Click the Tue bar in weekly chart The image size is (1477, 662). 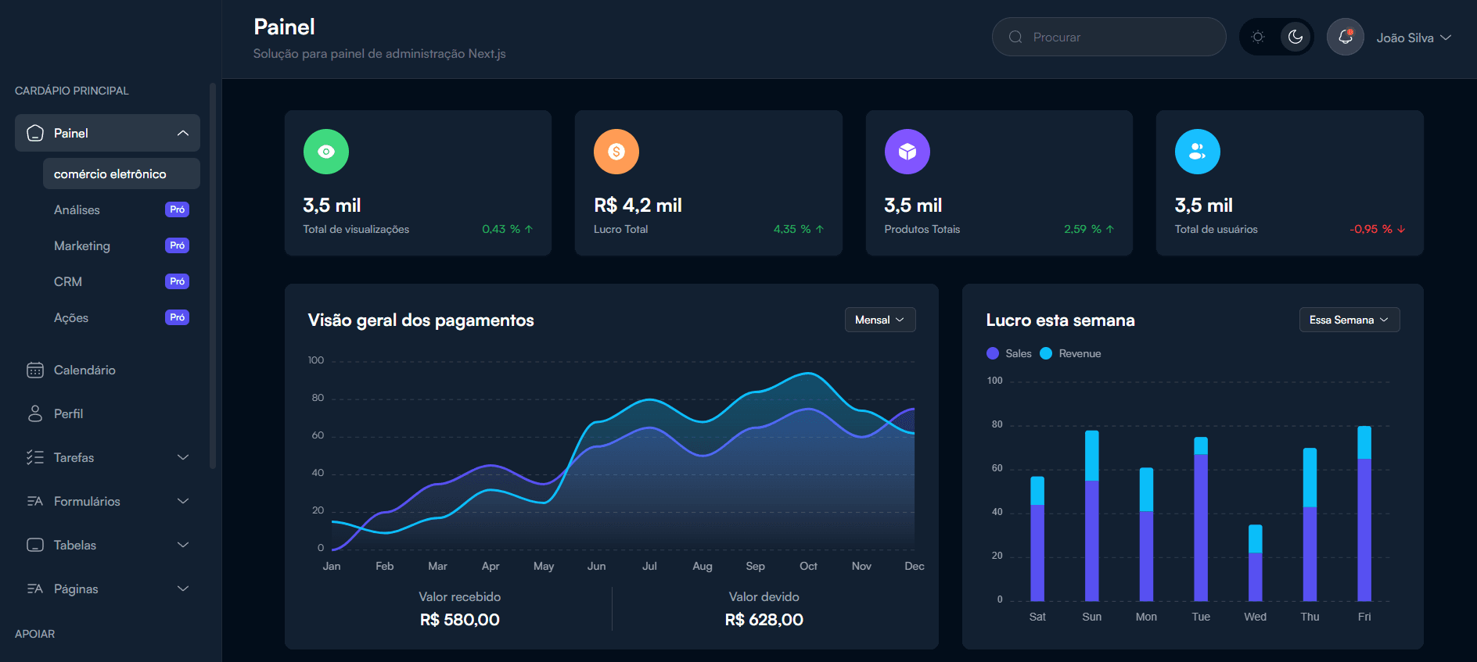pos(1201,518)
